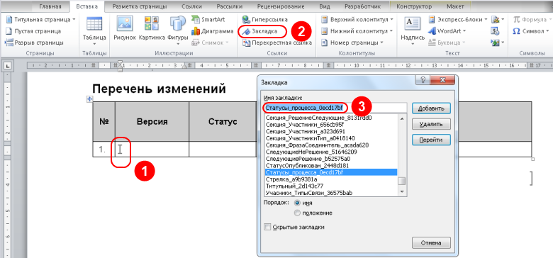Click the Добавить button
The image size is (553, 258).
coord(432,108)
